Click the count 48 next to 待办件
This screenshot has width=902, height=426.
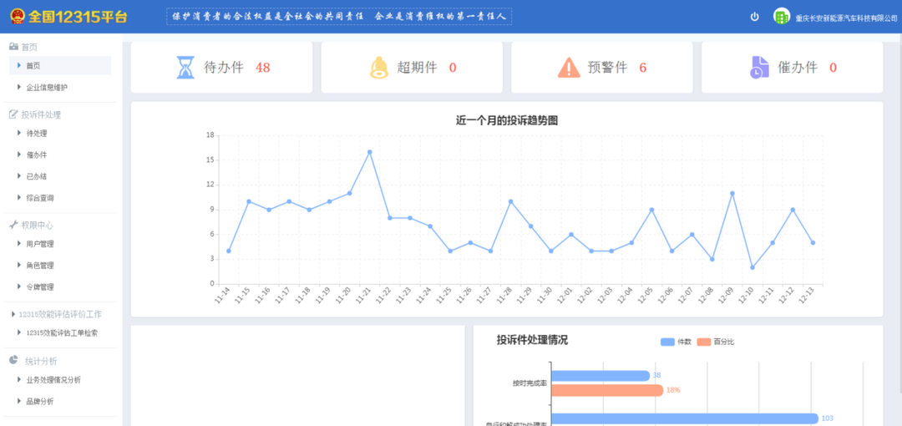click(x=263, y=68)
